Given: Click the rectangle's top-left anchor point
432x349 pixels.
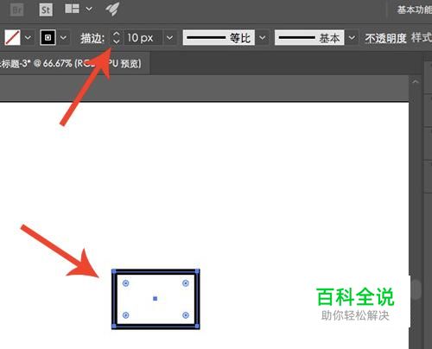Looking at the screenshot, I should click(x=114, y=271).
